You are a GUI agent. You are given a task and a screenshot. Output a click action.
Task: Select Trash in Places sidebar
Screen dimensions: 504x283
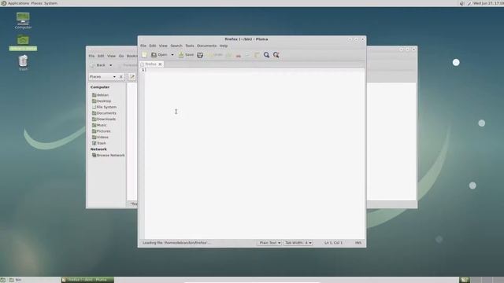99,143
